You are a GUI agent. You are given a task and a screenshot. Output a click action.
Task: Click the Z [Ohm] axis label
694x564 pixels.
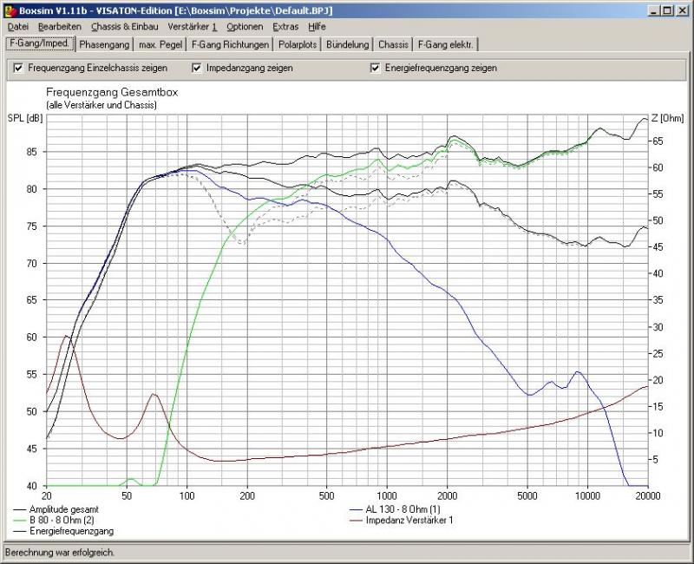[668, 119]
